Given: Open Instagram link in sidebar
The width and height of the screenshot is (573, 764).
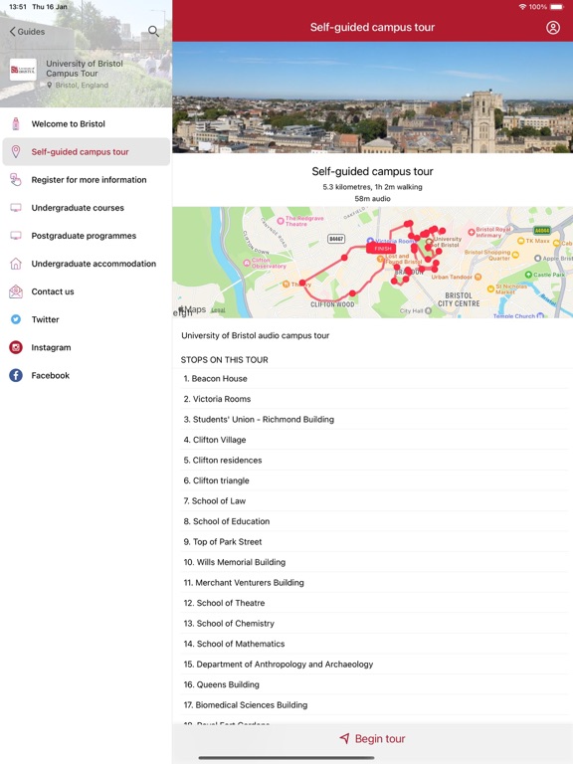Looking at the screenshot, I should (87, 347).
